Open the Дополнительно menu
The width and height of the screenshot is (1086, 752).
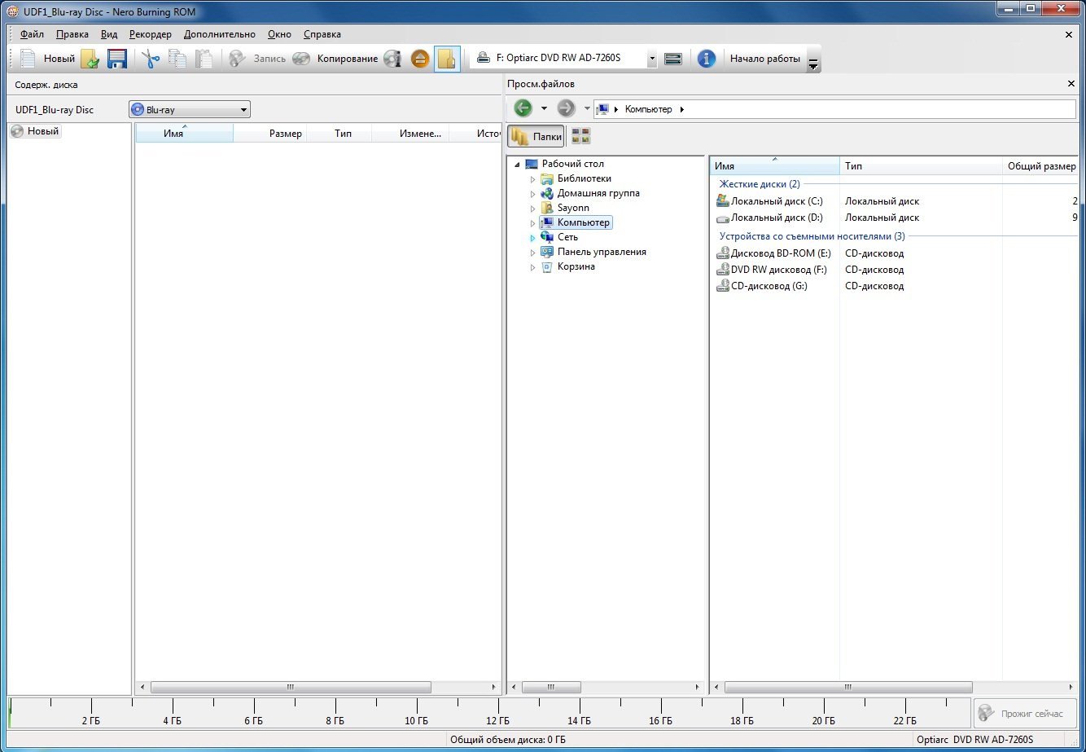click(x=219, y=34)
